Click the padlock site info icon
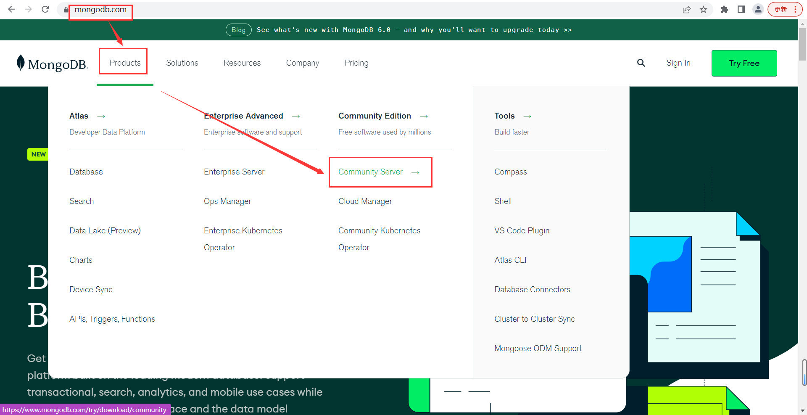Image resolution: width=807 pixels, height=415 pixels. pos(66,9)
